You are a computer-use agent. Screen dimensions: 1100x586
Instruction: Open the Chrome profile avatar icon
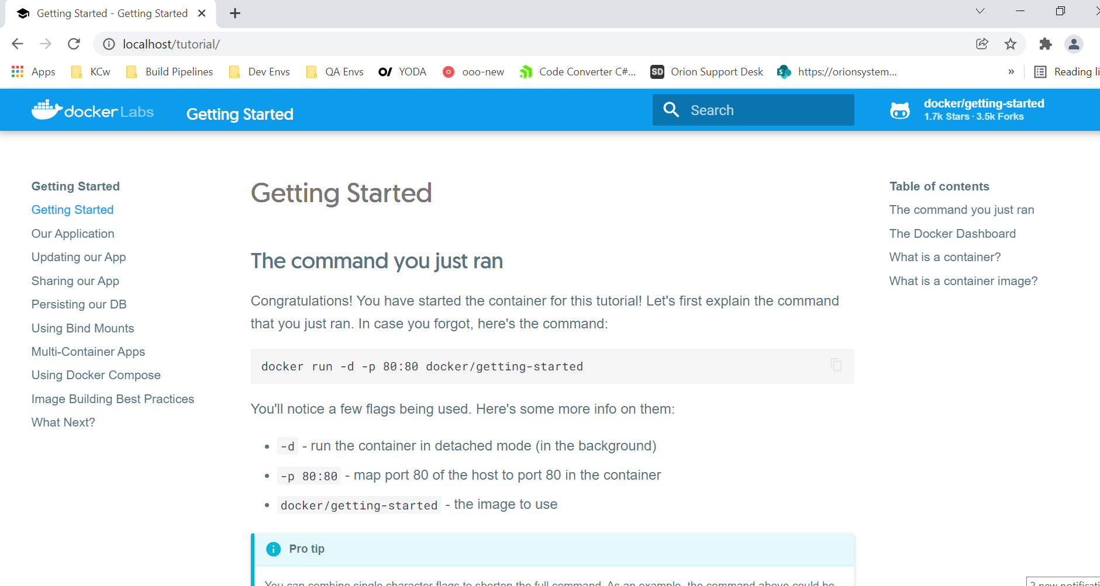click(1074, 44)
